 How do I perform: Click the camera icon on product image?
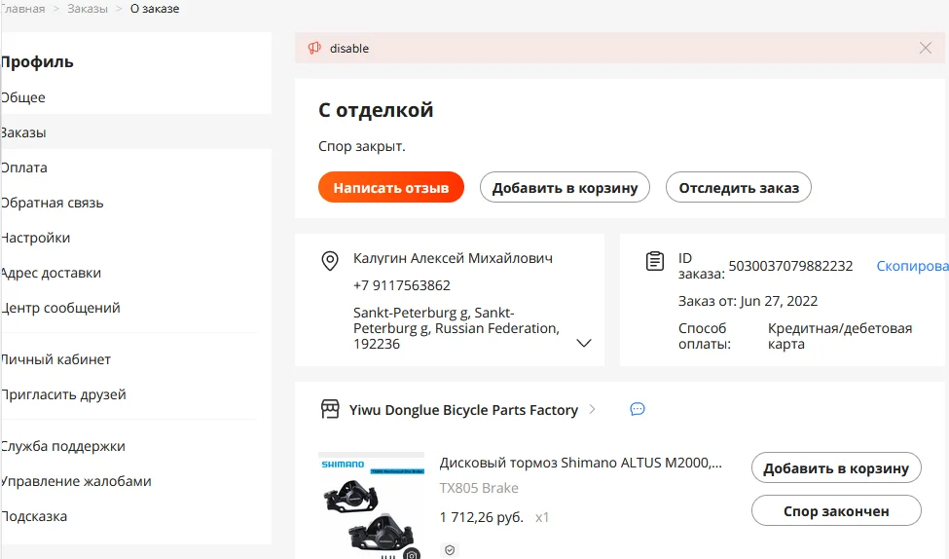pos(413,554)
